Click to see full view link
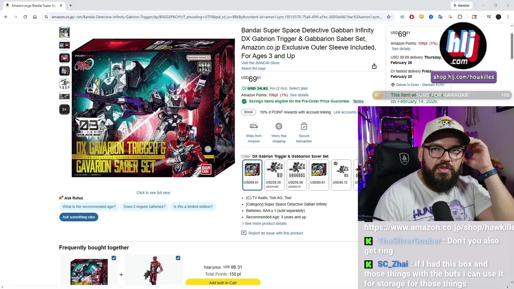Viewport: 514px width, 289px height. coord(153,193)
